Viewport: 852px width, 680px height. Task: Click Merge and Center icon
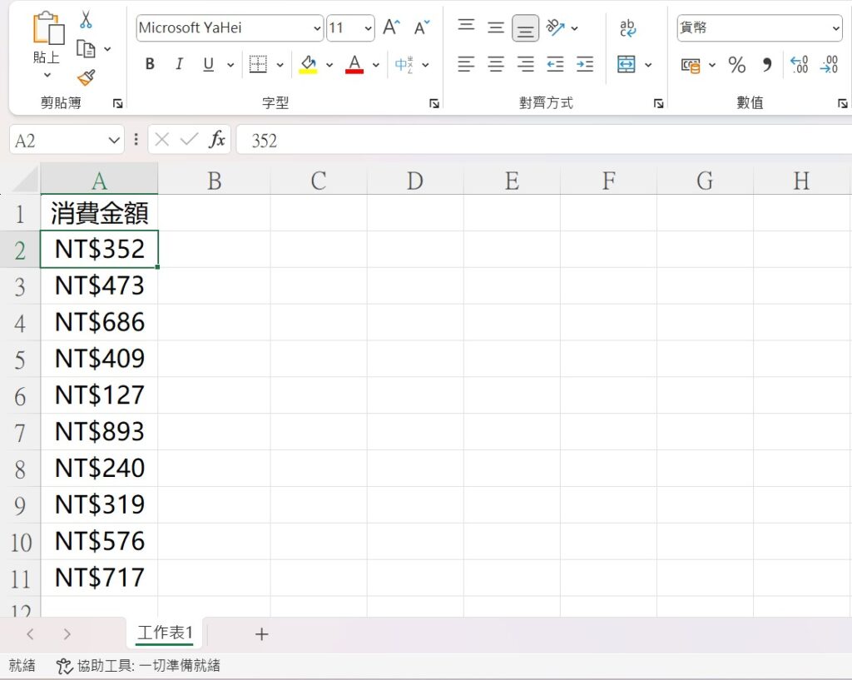[x=626, y=64]
